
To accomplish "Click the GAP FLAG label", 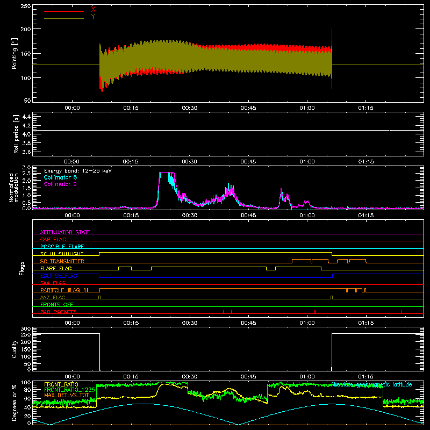I will click(53, 239).
